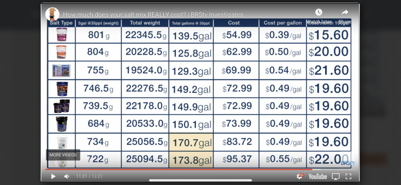Click the $15.60 monthly cost cell
This screenshot has height=185, width=401.
coord(329,35)
